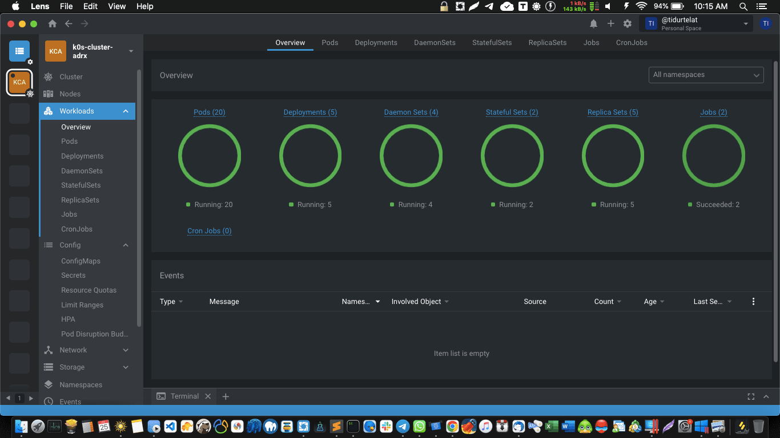Screen dimensions: 780x438
Task: Open preferences gear icon in top bar
Action: pyautogui.click(x=628, y=23)
